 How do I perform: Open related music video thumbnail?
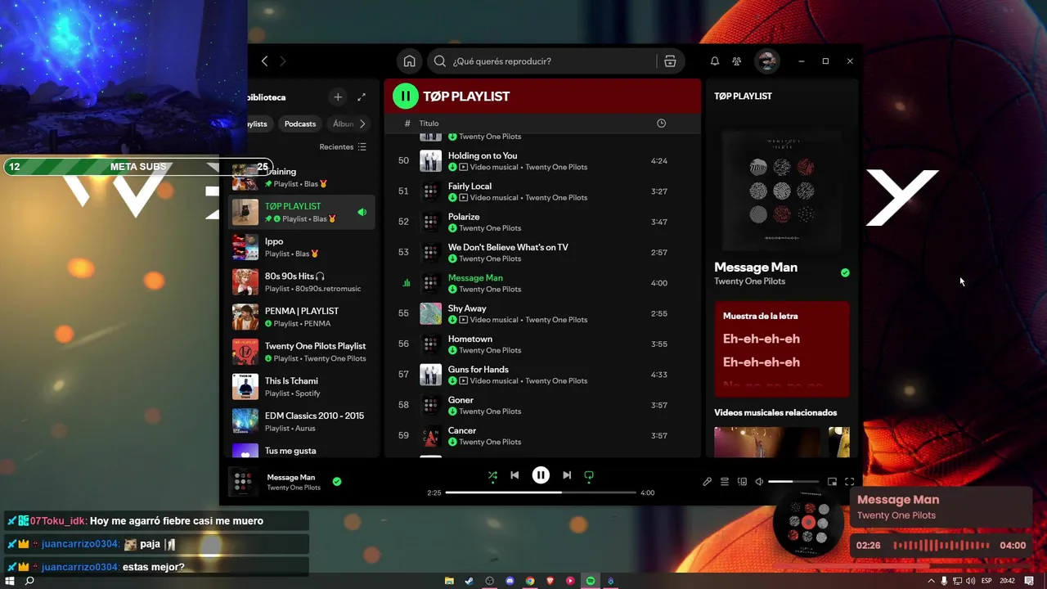(766, 443)
